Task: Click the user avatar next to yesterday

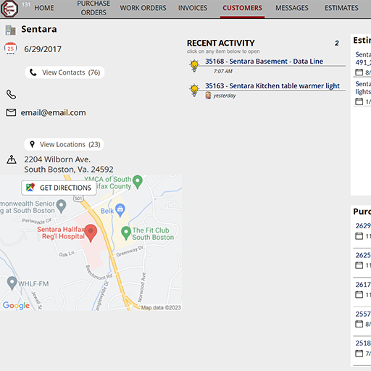Action: point(208,96)
